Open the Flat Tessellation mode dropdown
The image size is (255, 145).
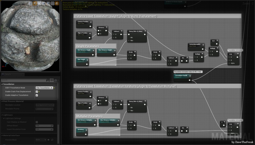coord(44,88)
